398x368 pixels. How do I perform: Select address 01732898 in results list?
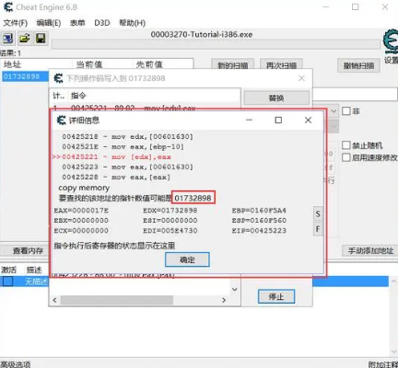21,76
